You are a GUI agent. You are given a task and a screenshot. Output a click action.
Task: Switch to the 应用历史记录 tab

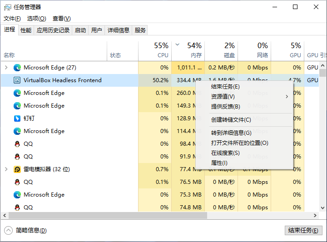pyautogui.click(x=53, y=30)
